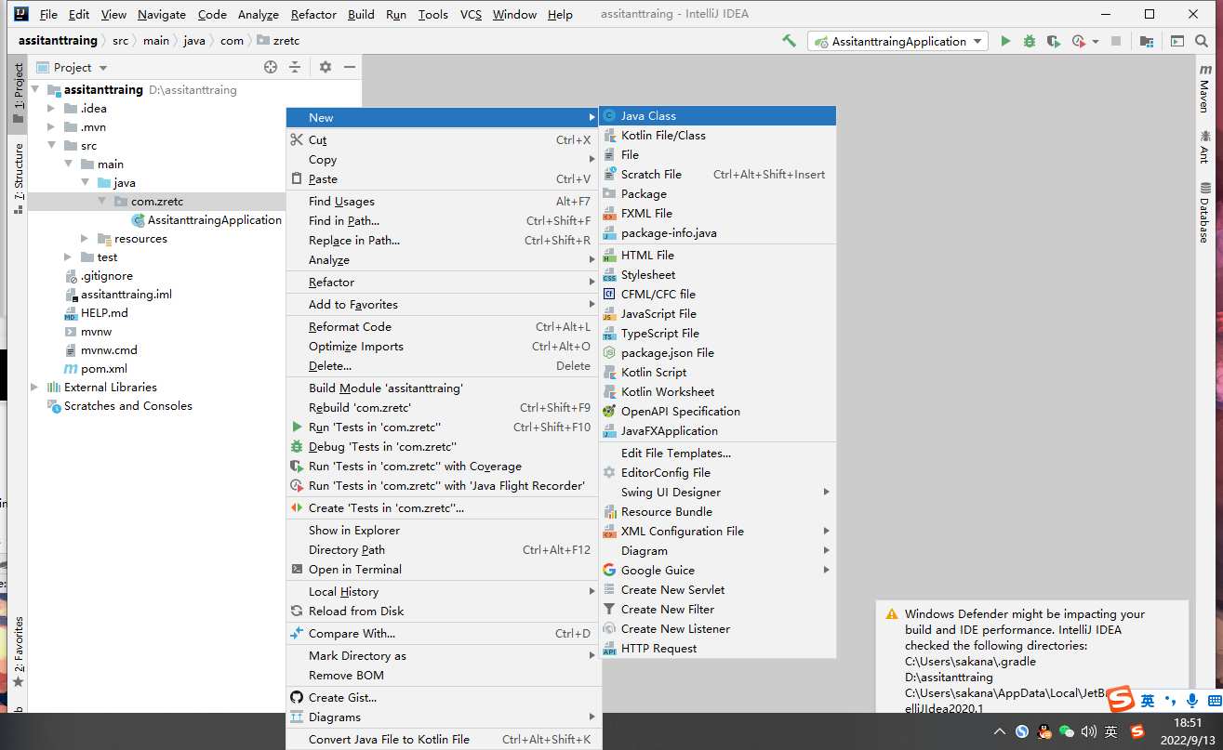
Task: Open Project panel gear settings
Action: (326, 67)
